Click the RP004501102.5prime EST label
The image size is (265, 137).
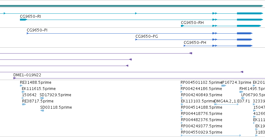click(201, 83)
